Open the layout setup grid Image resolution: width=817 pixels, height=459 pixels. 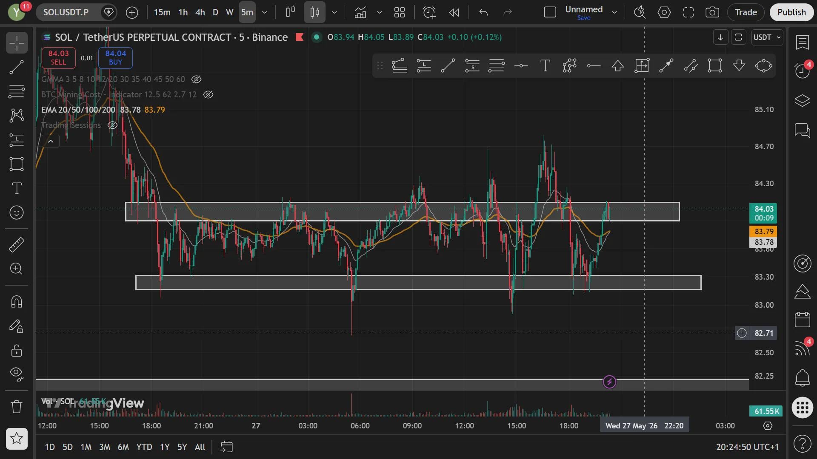(x=400, y=12)
